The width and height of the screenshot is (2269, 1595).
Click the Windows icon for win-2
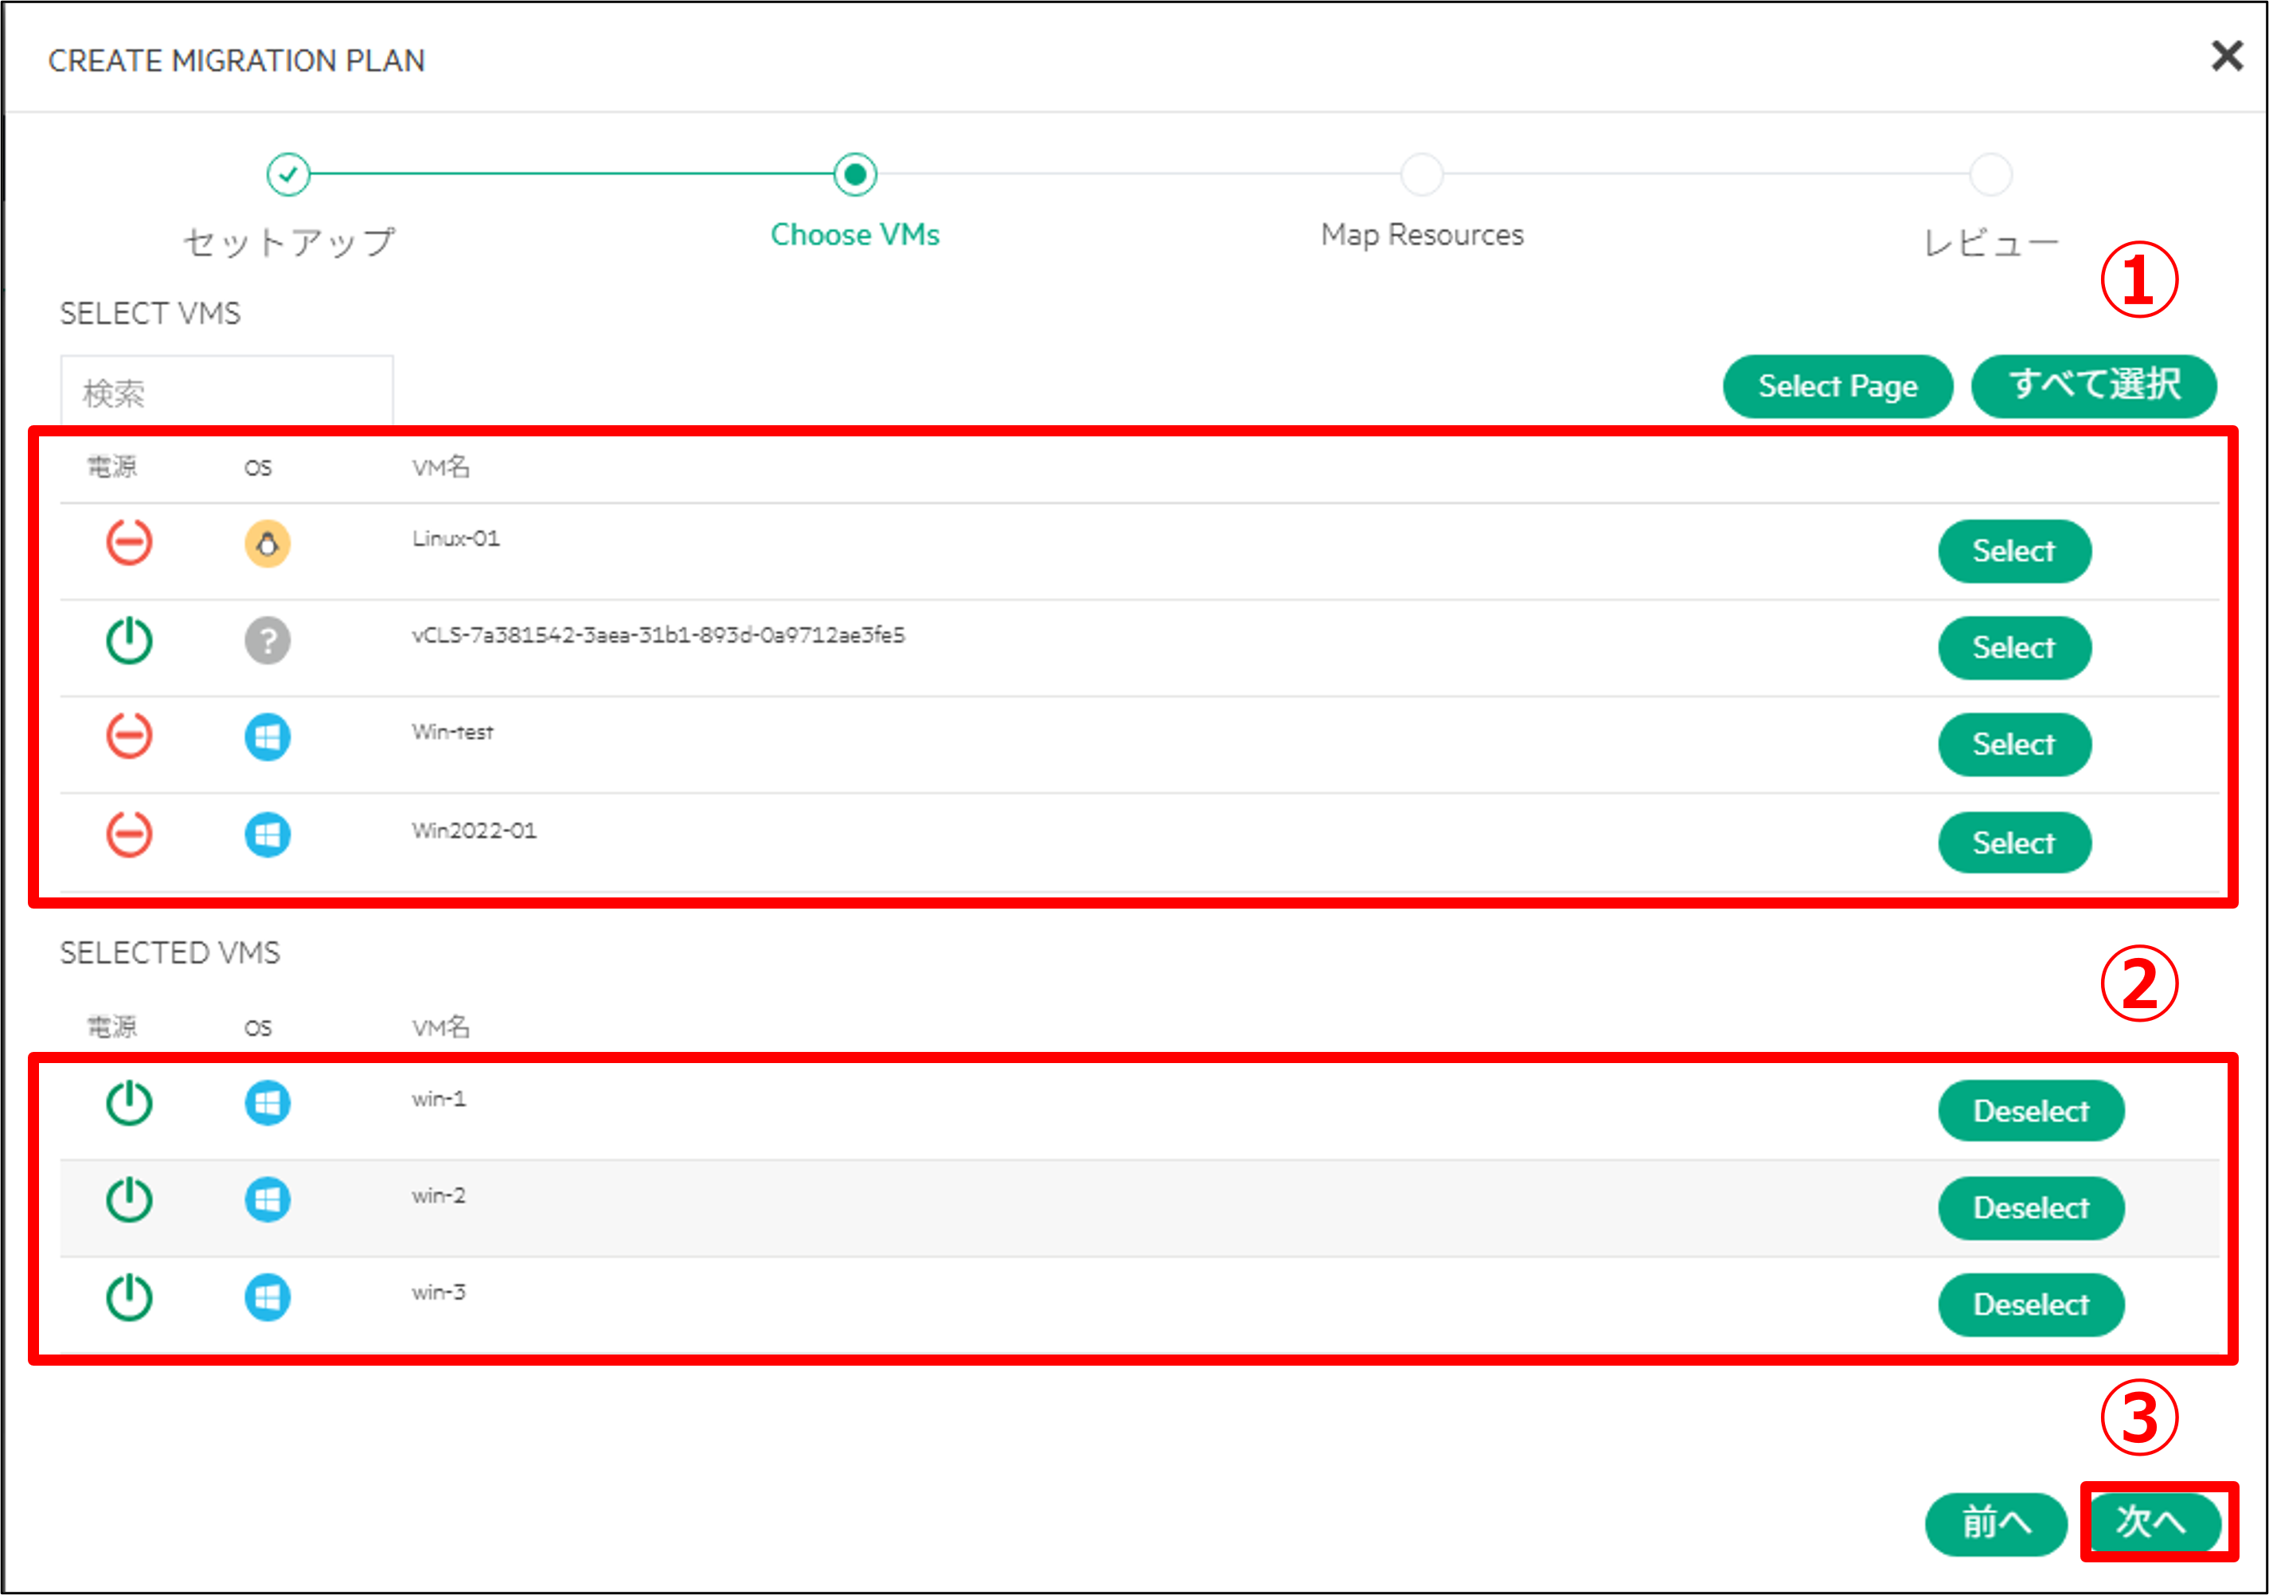coord(267,1200)
